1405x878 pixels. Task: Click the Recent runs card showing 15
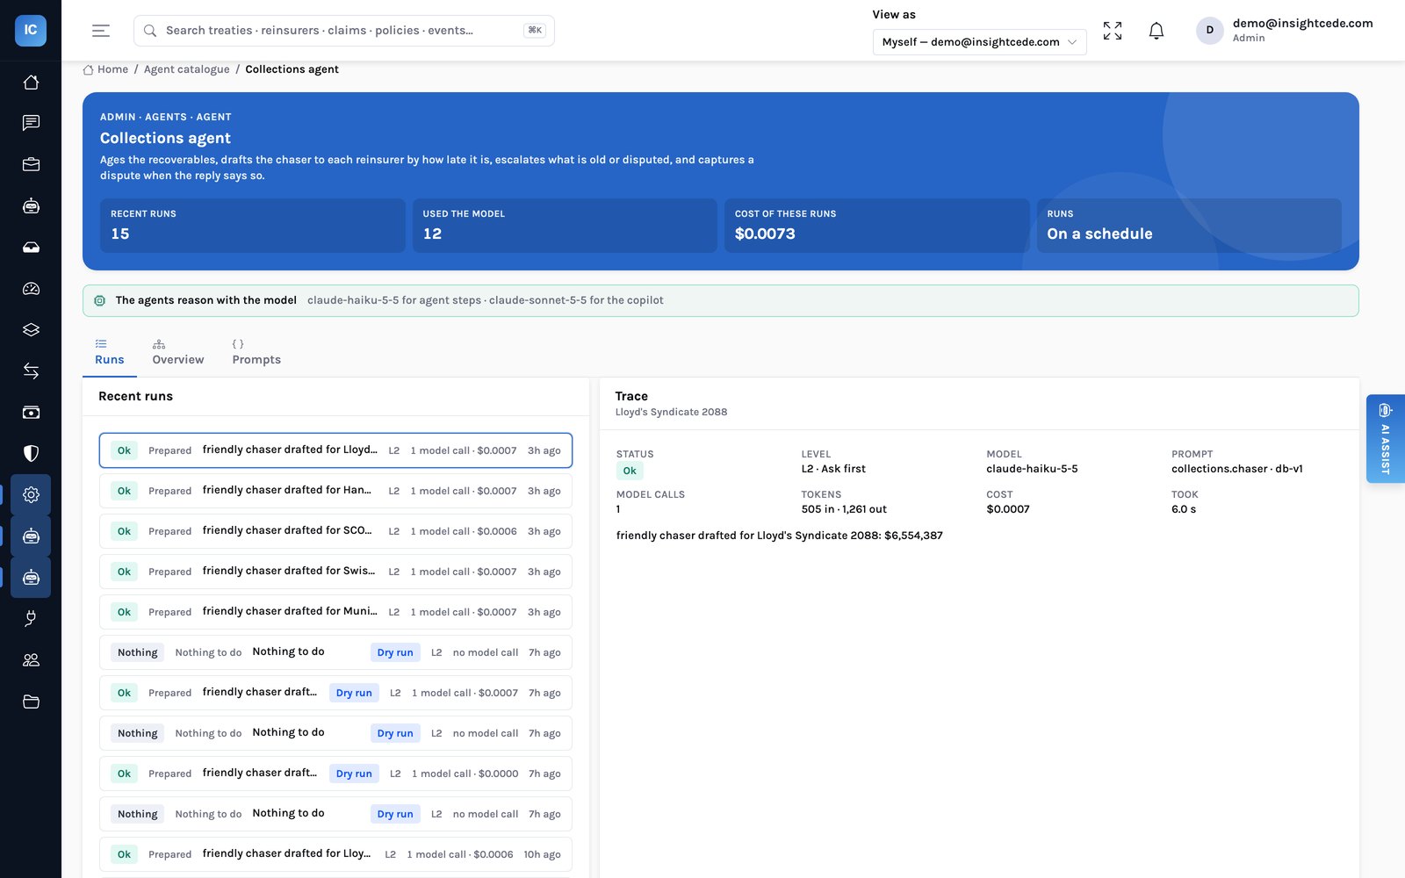click(x=253, y=226)
